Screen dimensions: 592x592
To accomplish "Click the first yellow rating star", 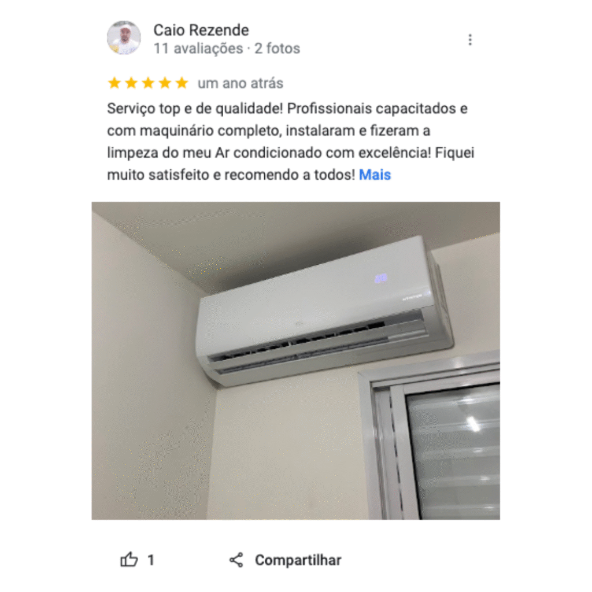I will tap(114, 83).
